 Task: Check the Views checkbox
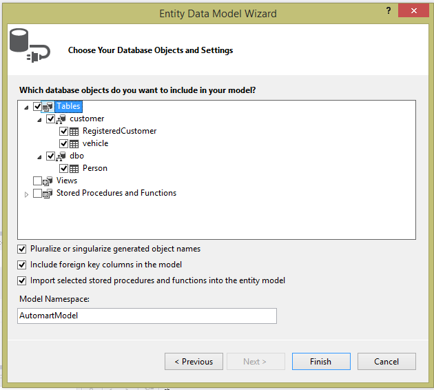[37, 181]
